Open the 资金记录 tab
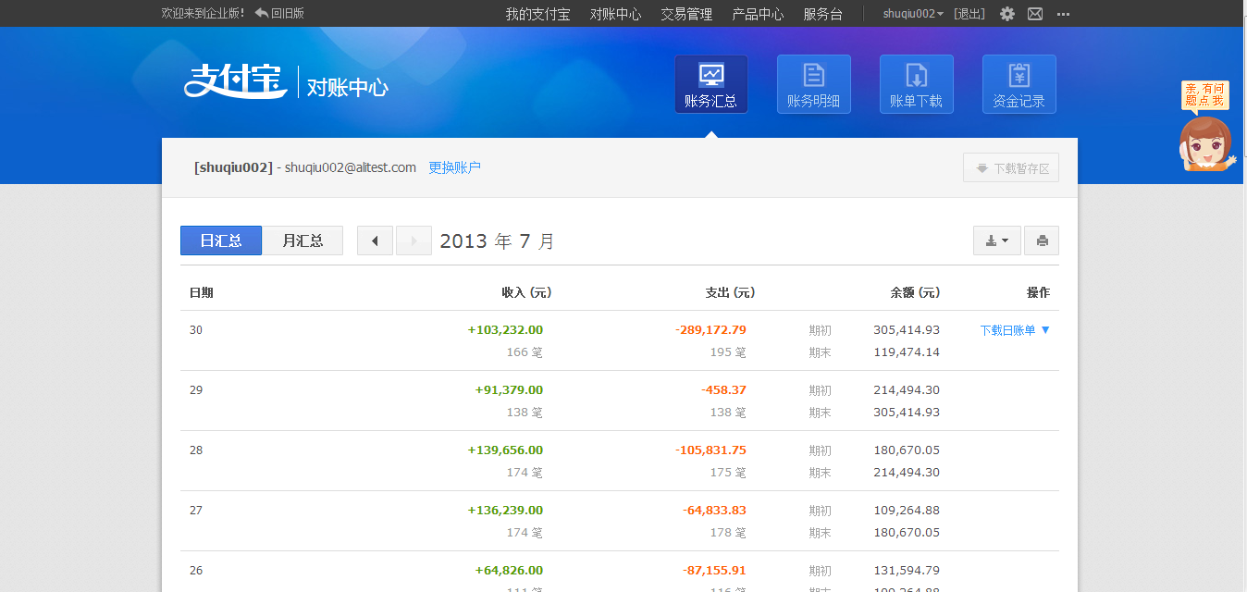This screenshot has height=592, width=1247. coord(1019,84)
